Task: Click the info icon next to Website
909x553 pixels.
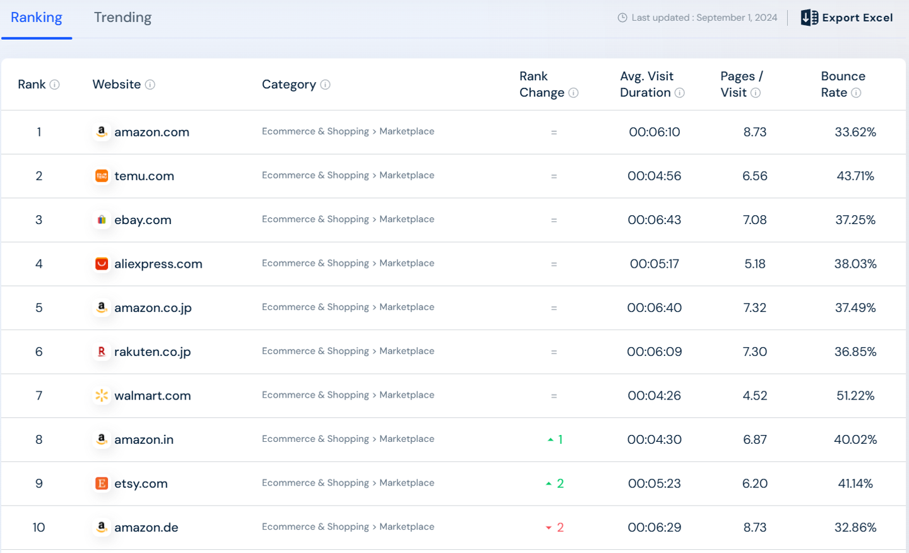Action: click(x=150, y=85)
